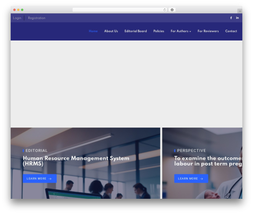Click the empty grey banner area slider
Image resolution: width=253 pixels, height=214 pixels.
(x=126, y=84)
